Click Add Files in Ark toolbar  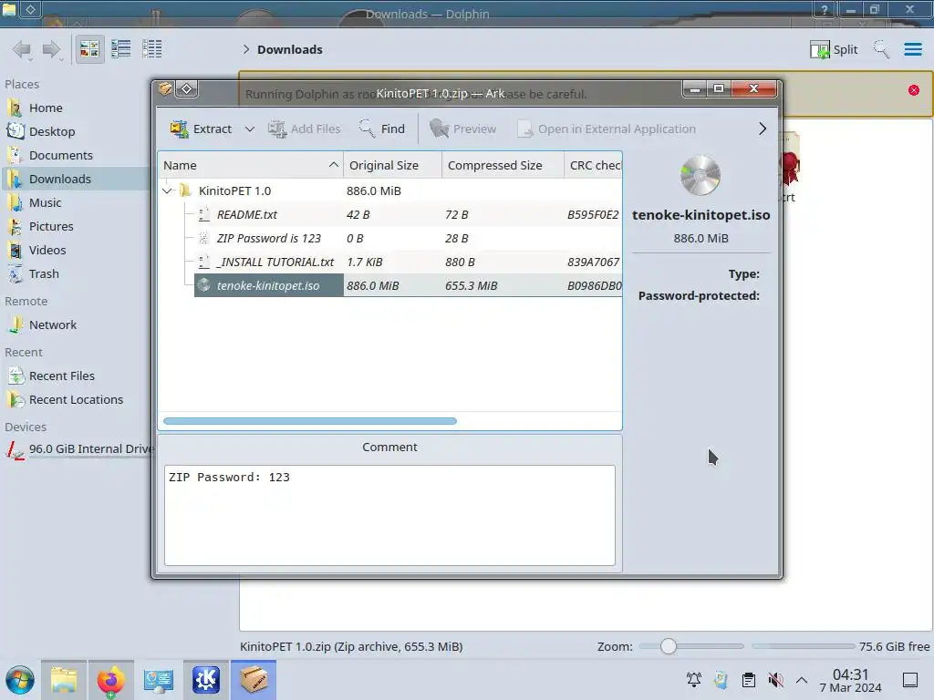pos(304,129)
